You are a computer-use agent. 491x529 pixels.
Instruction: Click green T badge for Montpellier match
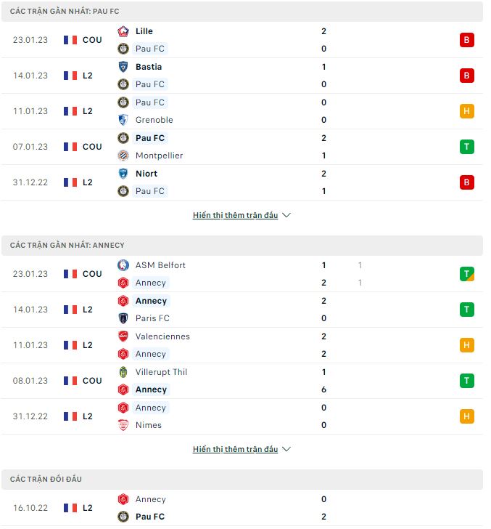pyautogui.click(x=467, y=147)
